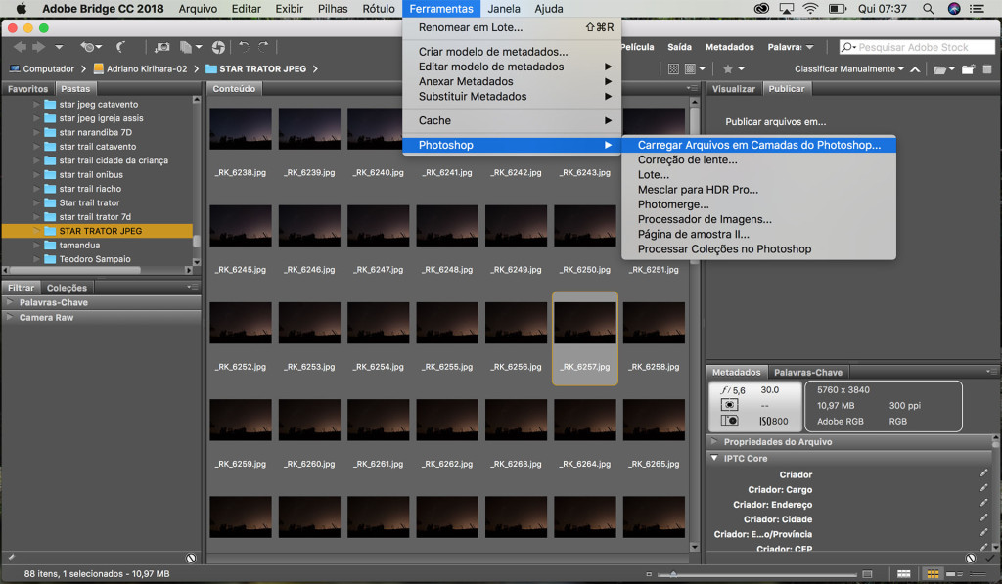Collapse the IPTC Core section

pyautogui.click(x=714, y=458)
